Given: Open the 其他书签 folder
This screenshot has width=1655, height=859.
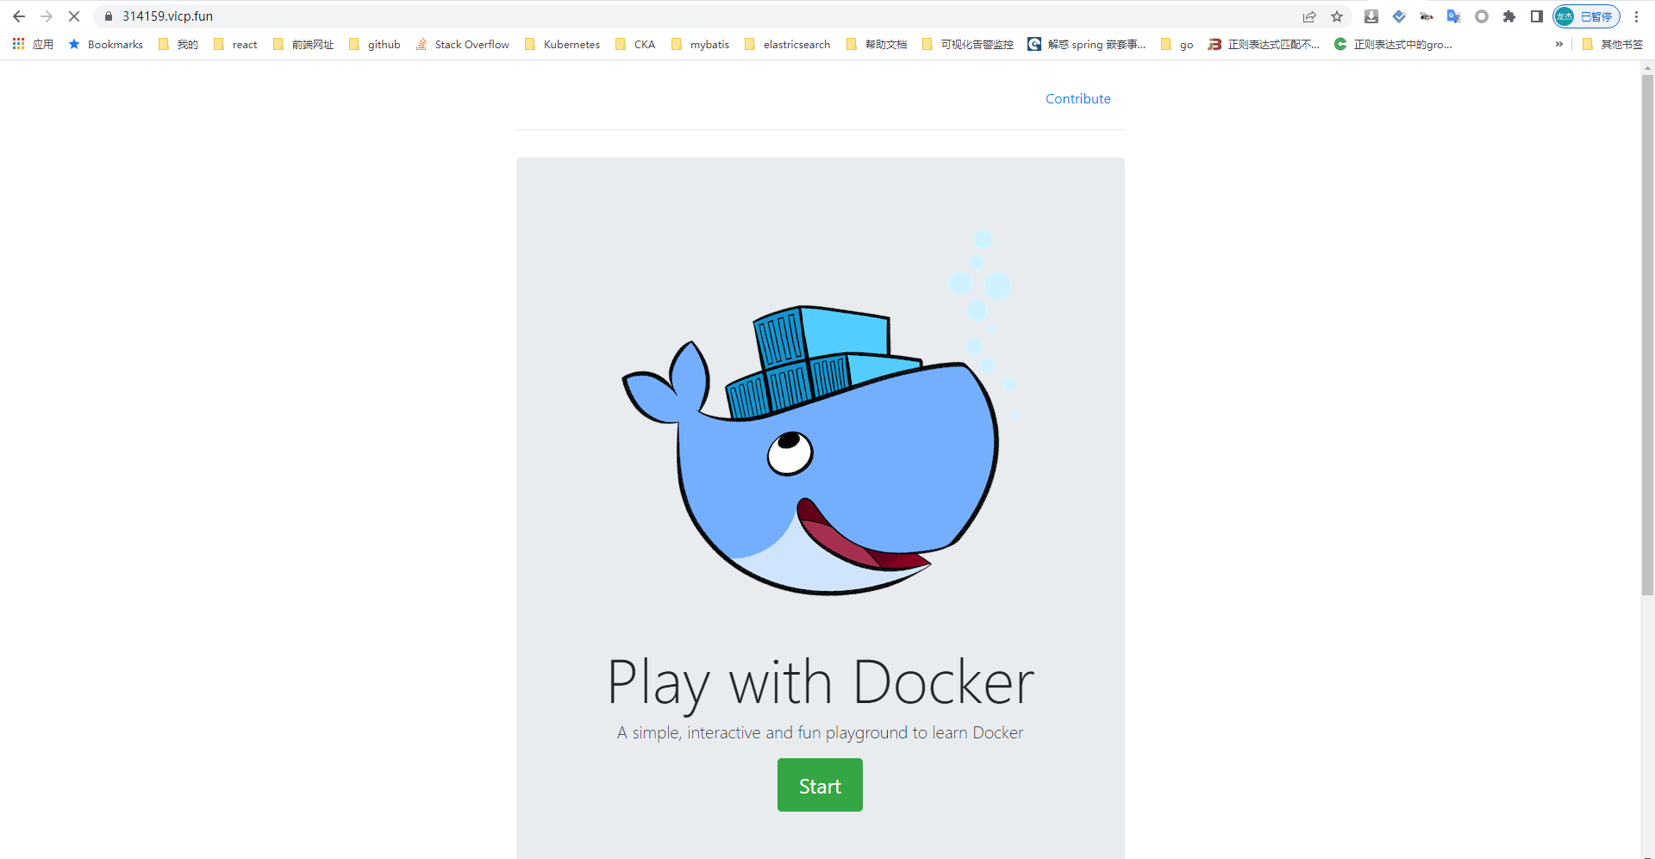Looking at the screenshot, I should (1613, 44).
